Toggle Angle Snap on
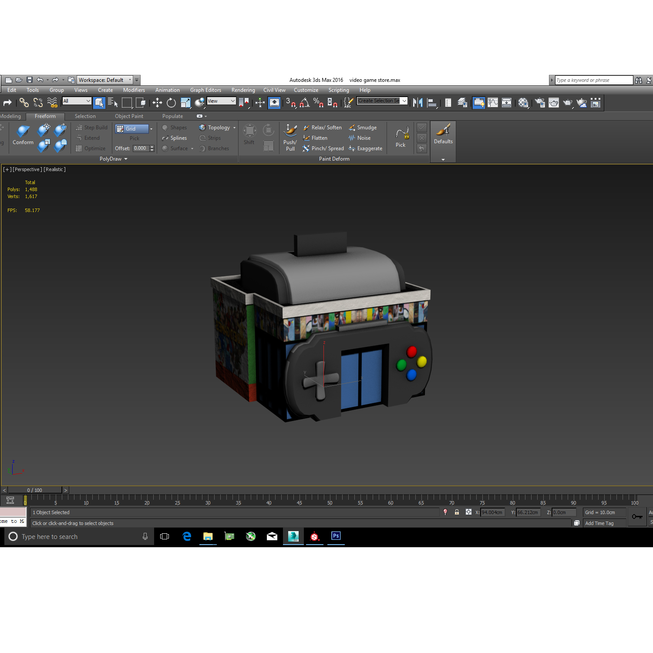Viewport: 653px width, 653px height. (305, 103)
